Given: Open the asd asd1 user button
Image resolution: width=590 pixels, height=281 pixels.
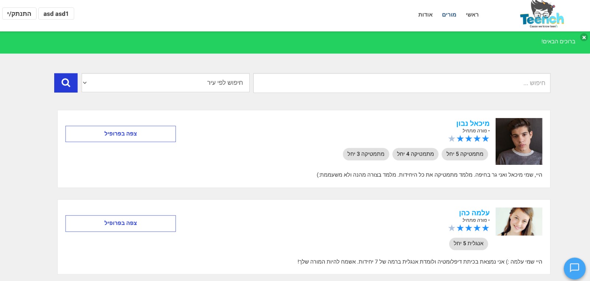Looking at the screenshot, I should coord(56,14).
